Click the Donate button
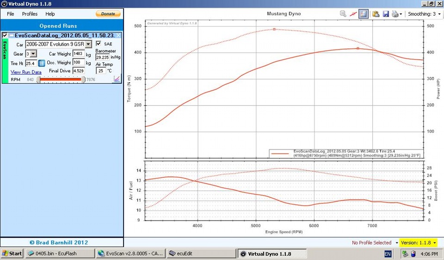This screenshot has height=260, width=444. click(x=108, y=13)
